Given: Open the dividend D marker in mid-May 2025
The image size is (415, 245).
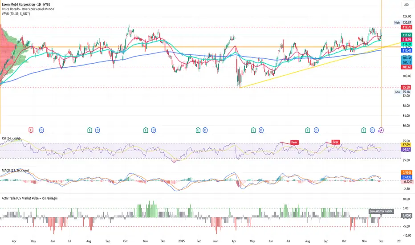Looking at the screenshot, I should (261, 130).
